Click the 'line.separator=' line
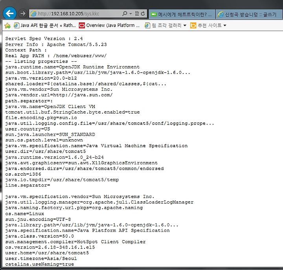 [x=28, y=186]
